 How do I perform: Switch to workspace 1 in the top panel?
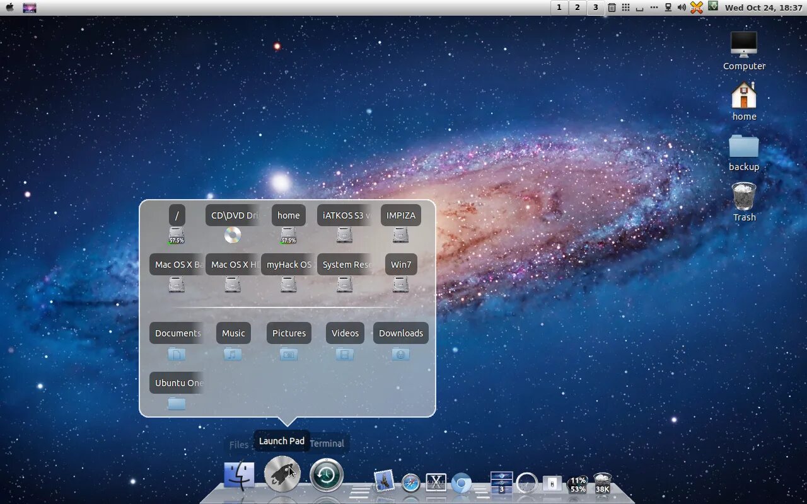(x=559, y=7)
